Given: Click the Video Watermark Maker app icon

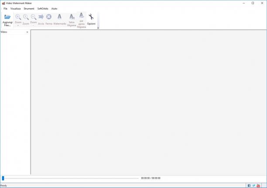Looking at the screenshot, I should click(3, 3).
